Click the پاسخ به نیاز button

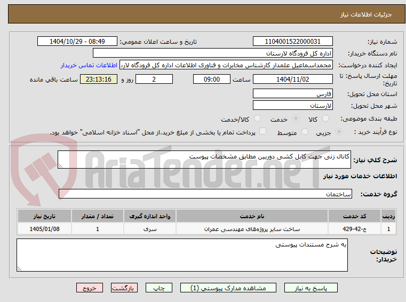tap(311, 288)
